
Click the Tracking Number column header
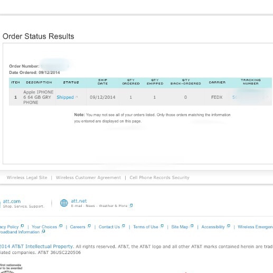(251, 82)
